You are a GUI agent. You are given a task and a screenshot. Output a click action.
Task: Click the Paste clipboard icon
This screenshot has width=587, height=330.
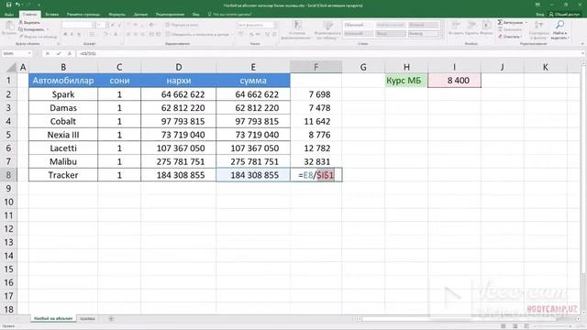[9, 27]
